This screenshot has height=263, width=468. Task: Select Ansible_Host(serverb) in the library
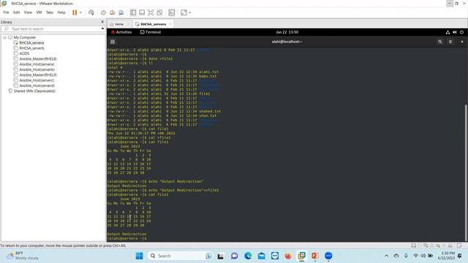[x=37, y=70]
